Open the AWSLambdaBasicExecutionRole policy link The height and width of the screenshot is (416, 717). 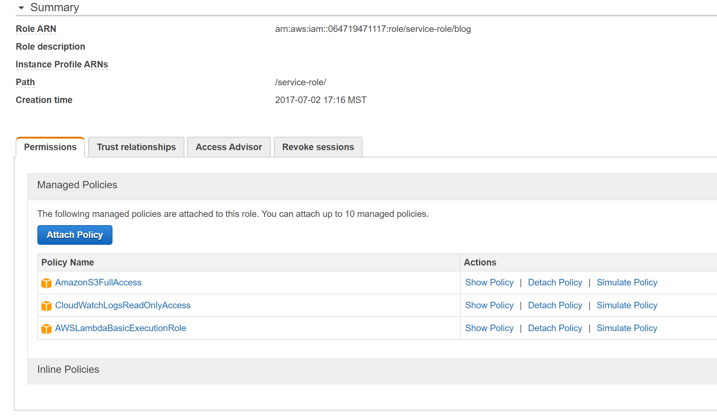coord(120,328)
